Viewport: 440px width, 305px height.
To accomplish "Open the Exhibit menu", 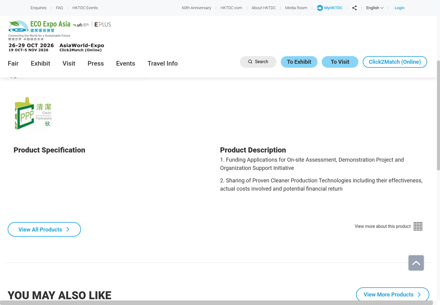I will click(40, 63).
